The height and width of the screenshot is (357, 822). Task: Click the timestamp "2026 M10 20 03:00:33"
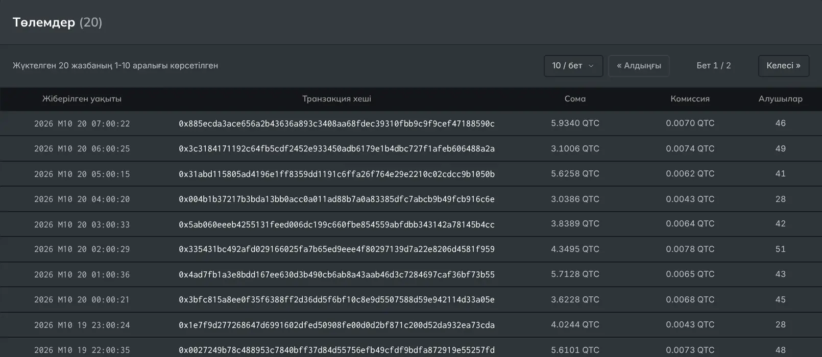pos(82,224)
